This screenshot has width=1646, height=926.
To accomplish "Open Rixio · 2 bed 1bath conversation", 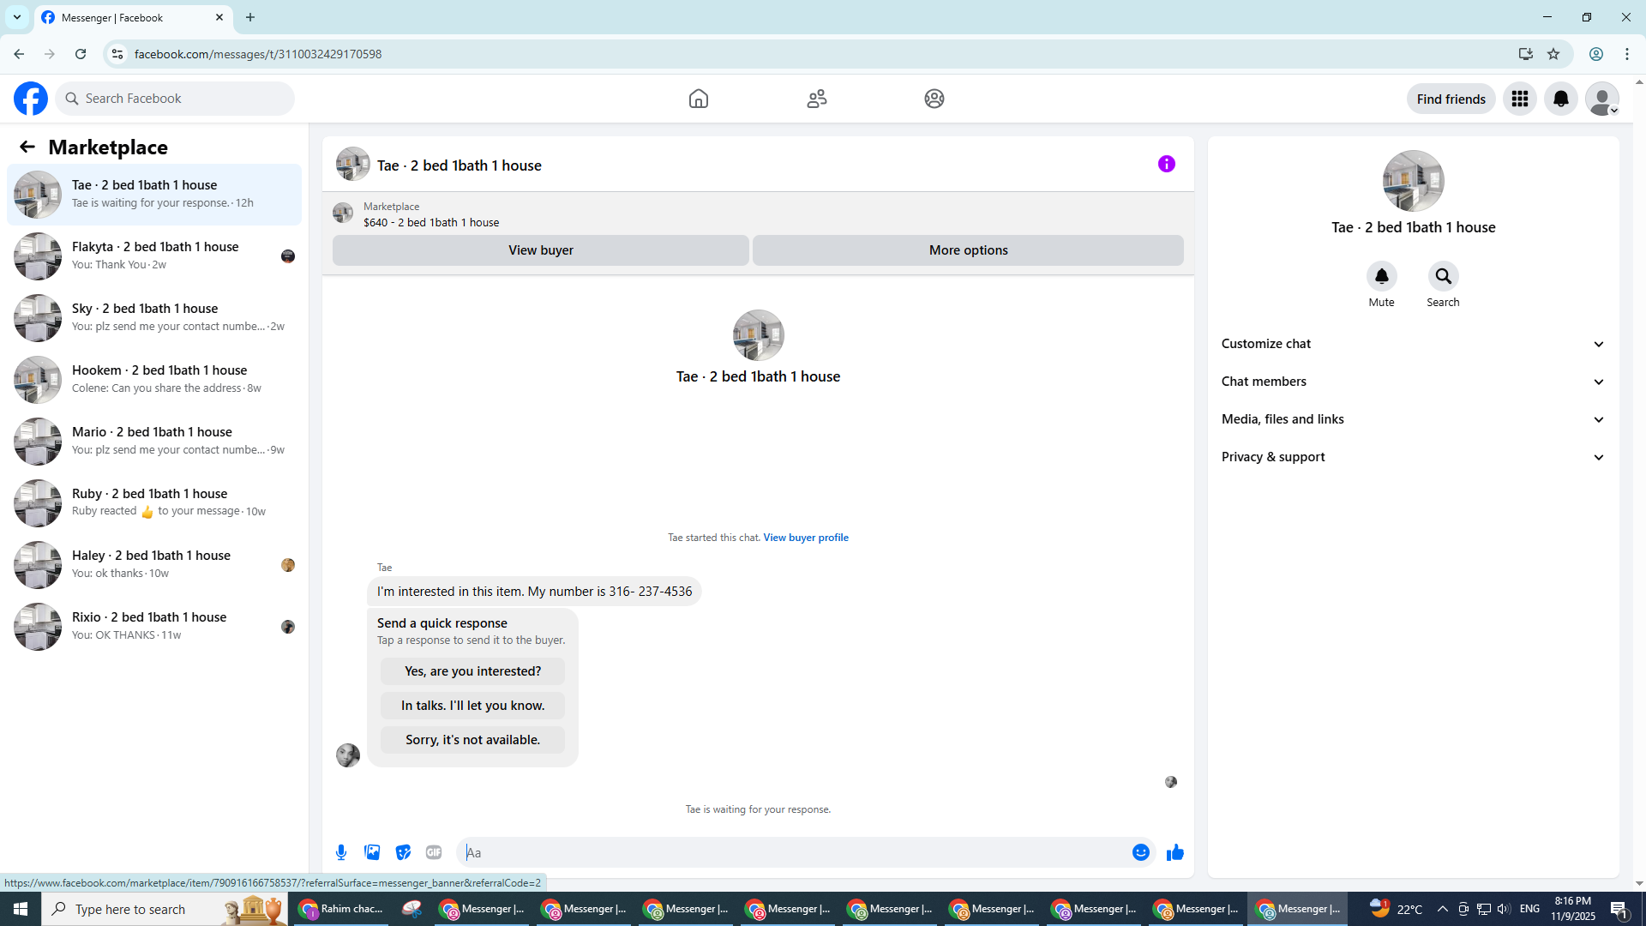I will click(154, 627).
